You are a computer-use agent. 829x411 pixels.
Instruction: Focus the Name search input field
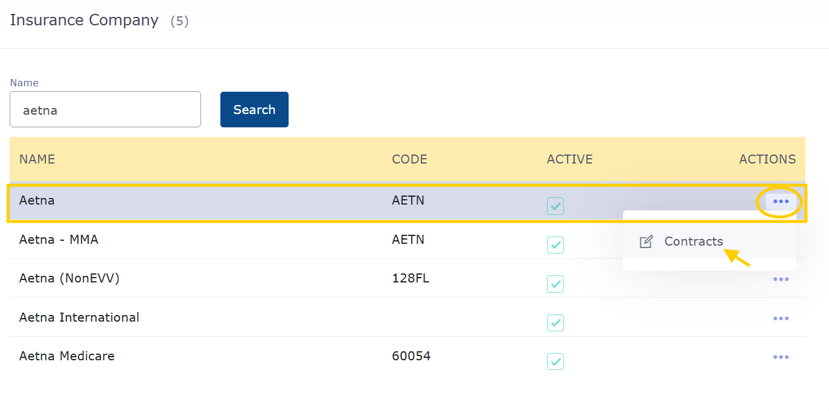[x=105, y=109]
